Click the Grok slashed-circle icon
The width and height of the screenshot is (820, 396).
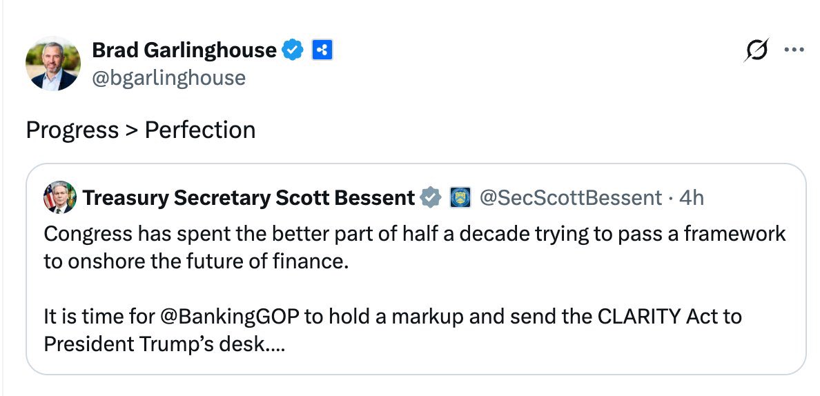pos(756,51)
